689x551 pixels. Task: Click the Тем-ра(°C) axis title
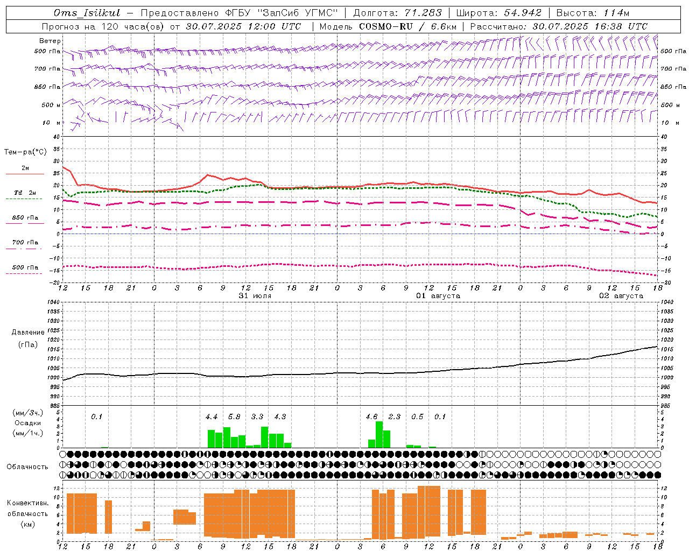pyautogui.click(x=25, y=152)
